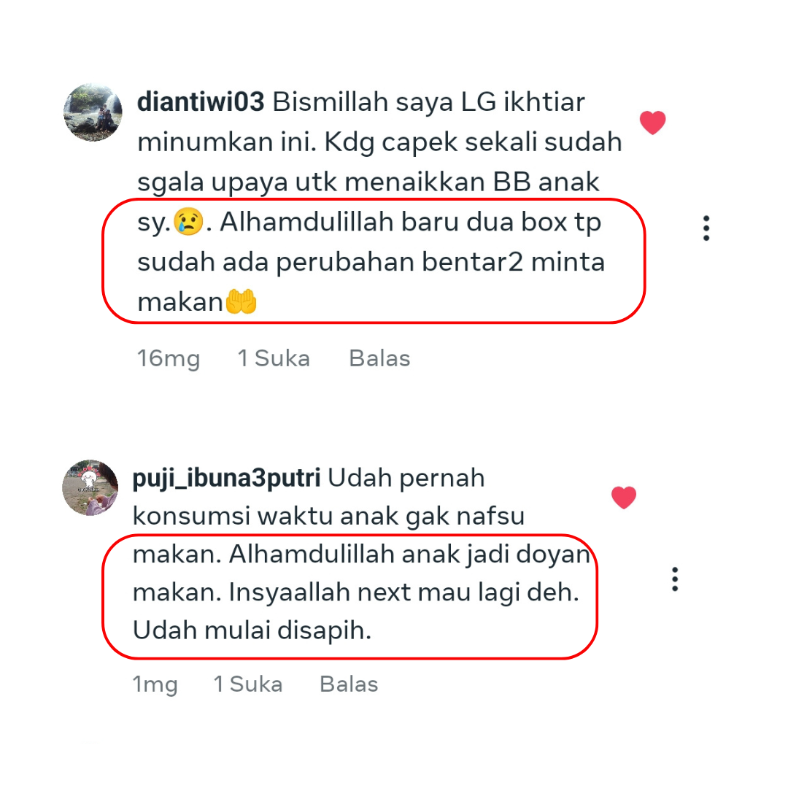788x788 pixels.
Task: Open diantiwi03's profile picture
Action: (x=93, y=112)
